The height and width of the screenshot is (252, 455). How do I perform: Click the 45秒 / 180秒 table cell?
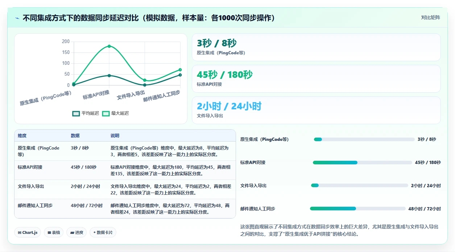[87, 171]
